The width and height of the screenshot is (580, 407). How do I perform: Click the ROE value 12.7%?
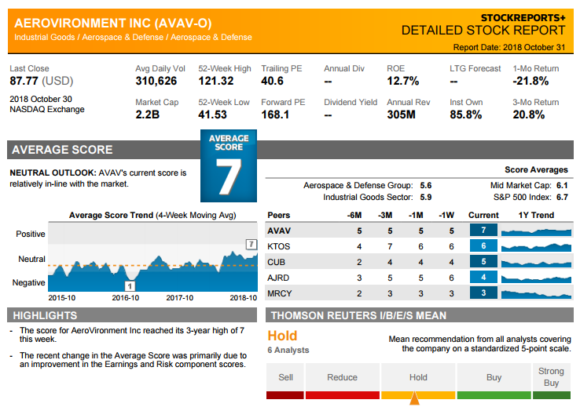[403, 81]
